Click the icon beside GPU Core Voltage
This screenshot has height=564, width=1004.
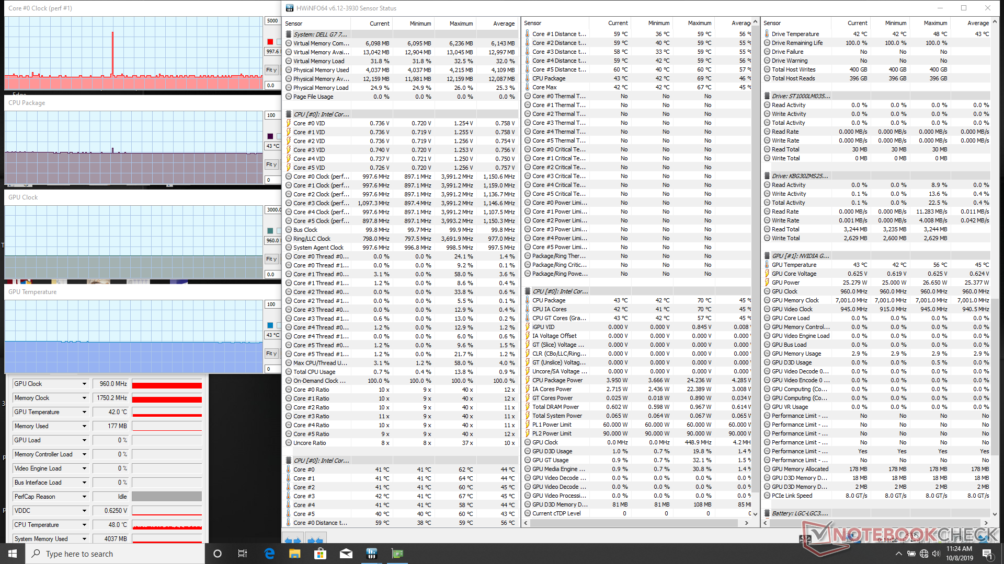pos(767,274)
